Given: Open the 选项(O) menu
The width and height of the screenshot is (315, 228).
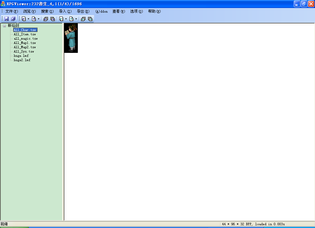Looking at the screenshot, I should (137, 11).
